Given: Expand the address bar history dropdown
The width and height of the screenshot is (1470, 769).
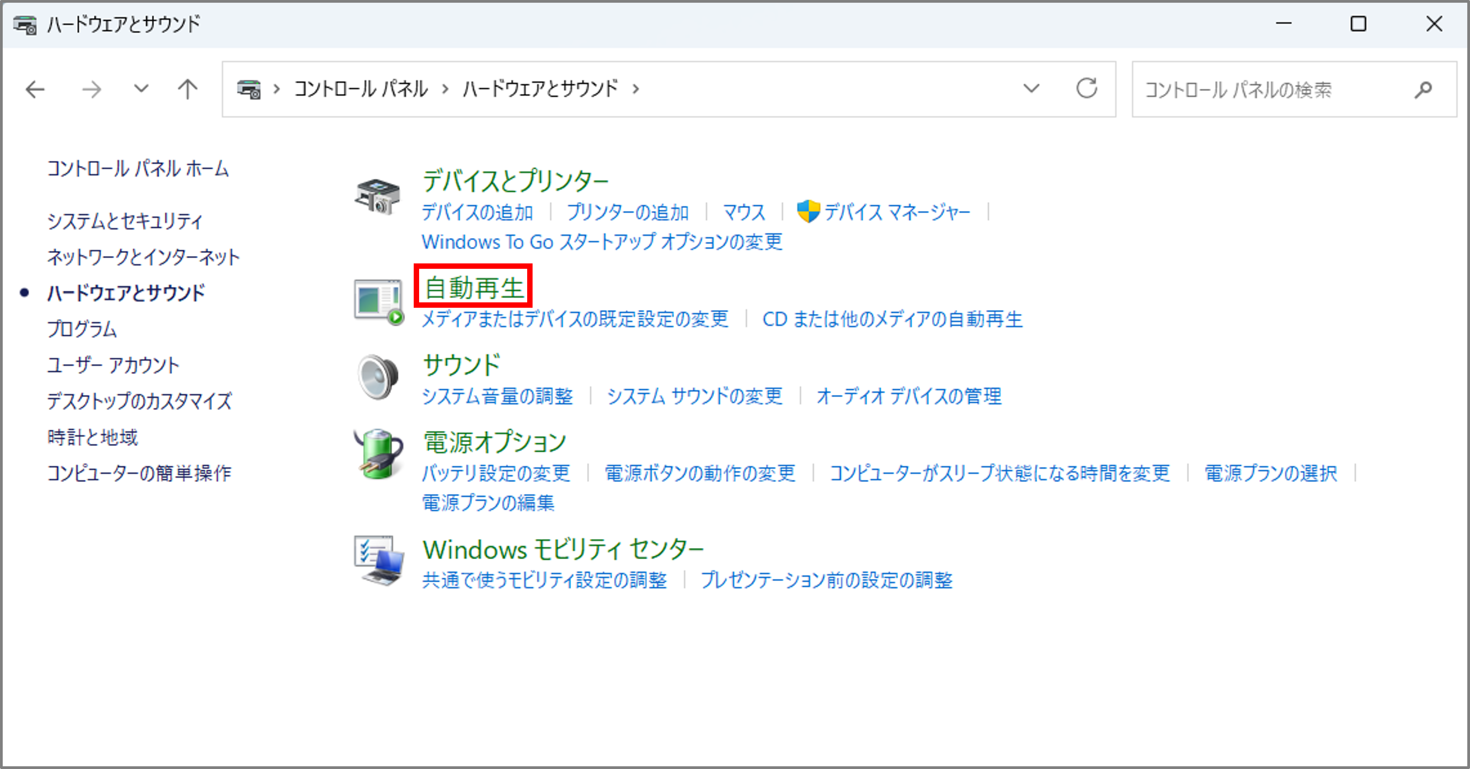Looking at the screenshot, I should tap(1031, 88).
